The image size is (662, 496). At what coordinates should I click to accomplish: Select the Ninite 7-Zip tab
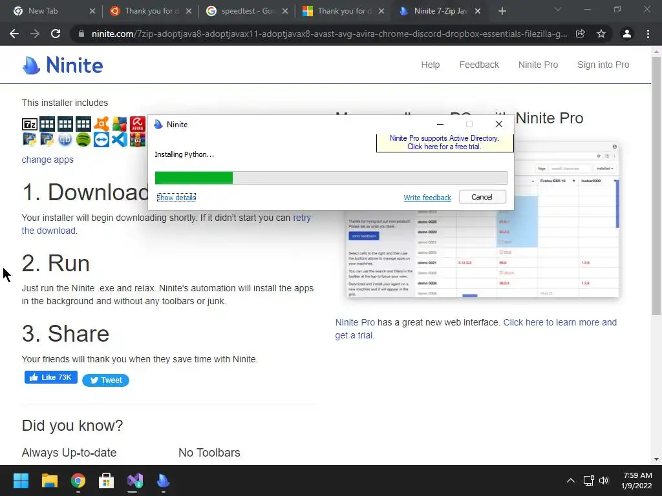pos(440,12)
